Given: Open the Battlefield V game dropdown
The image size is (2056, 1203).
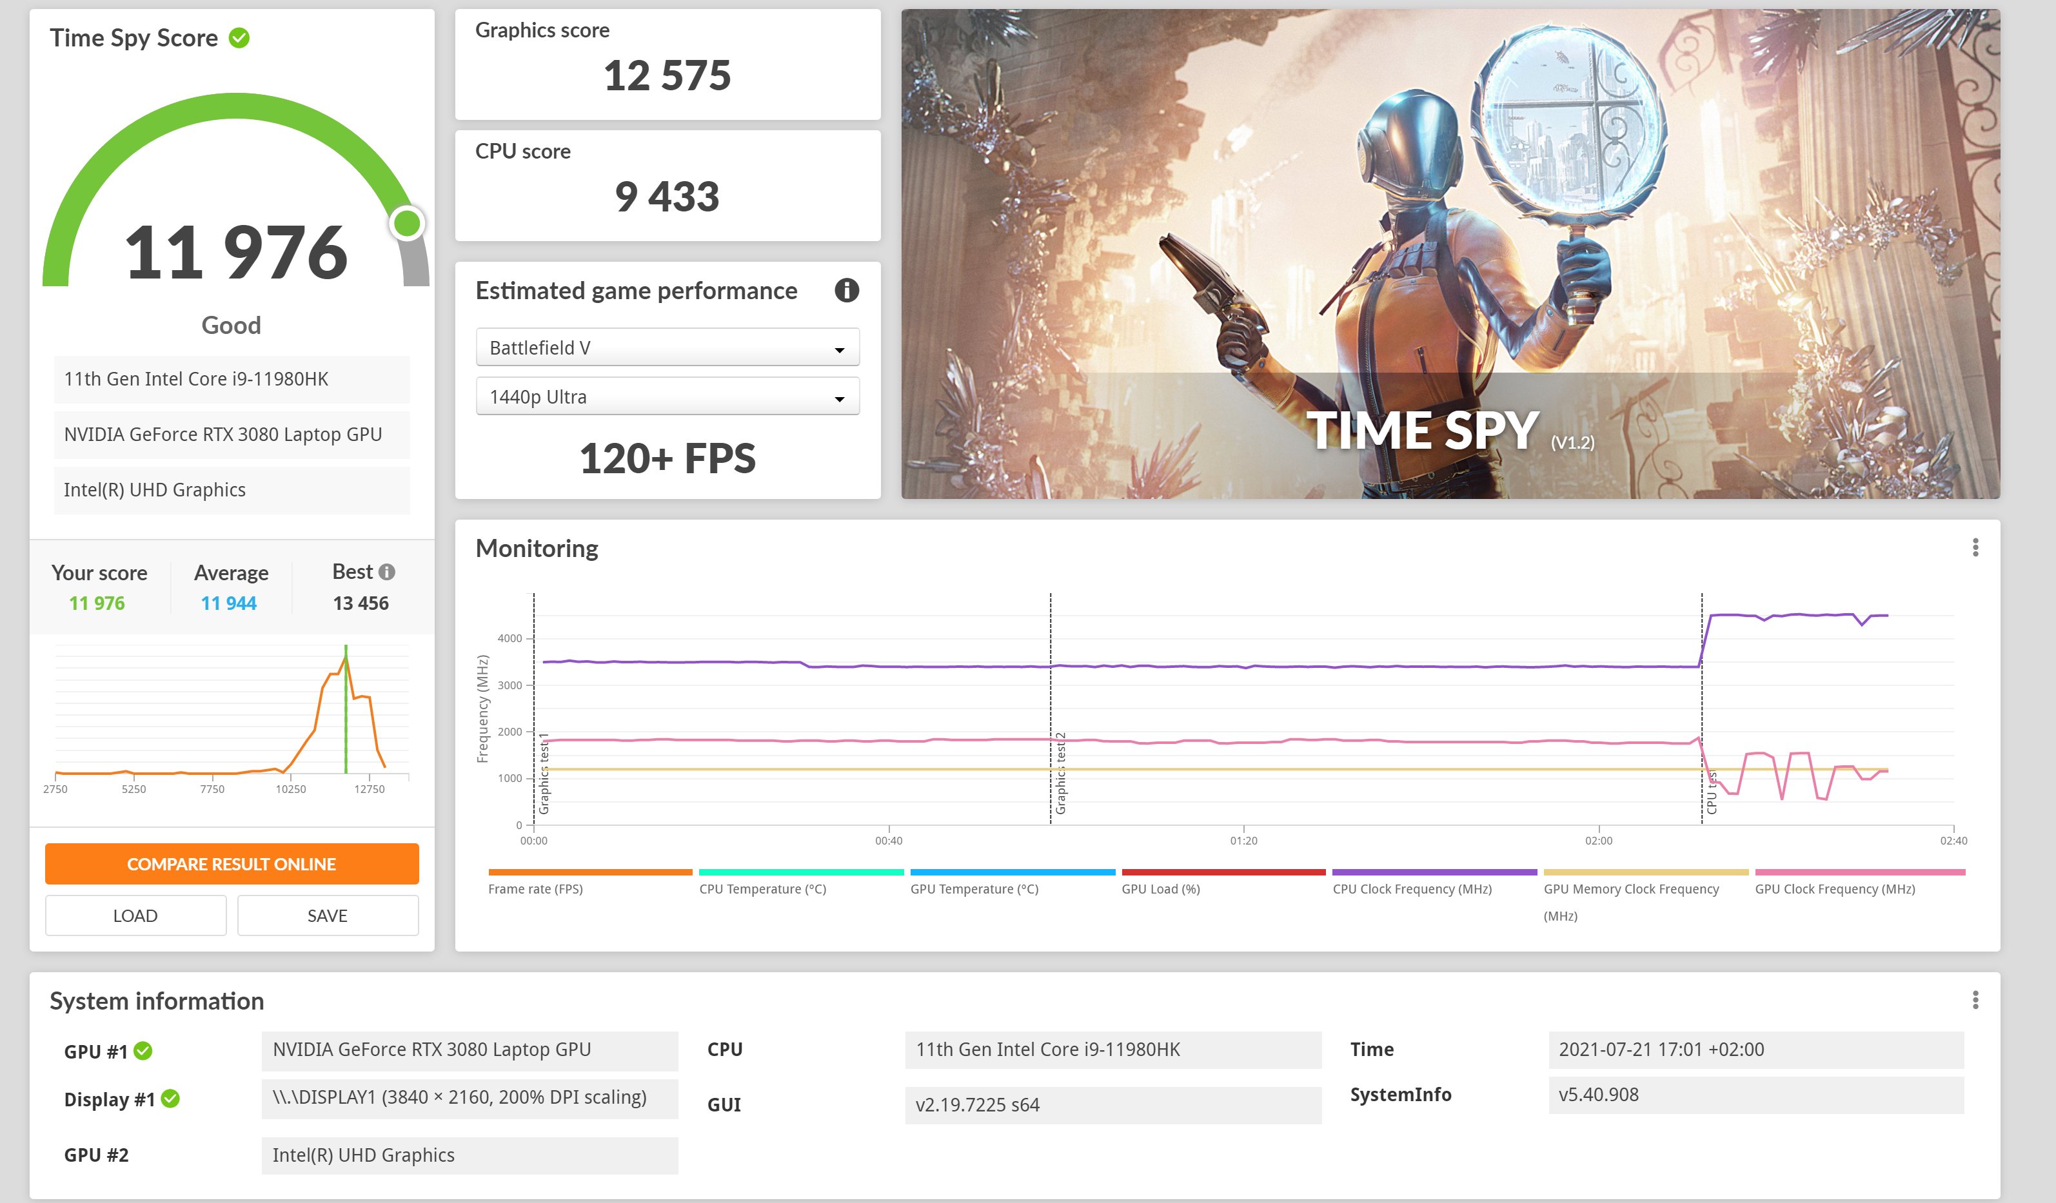Looking at the screenshot, I should 667,348.
